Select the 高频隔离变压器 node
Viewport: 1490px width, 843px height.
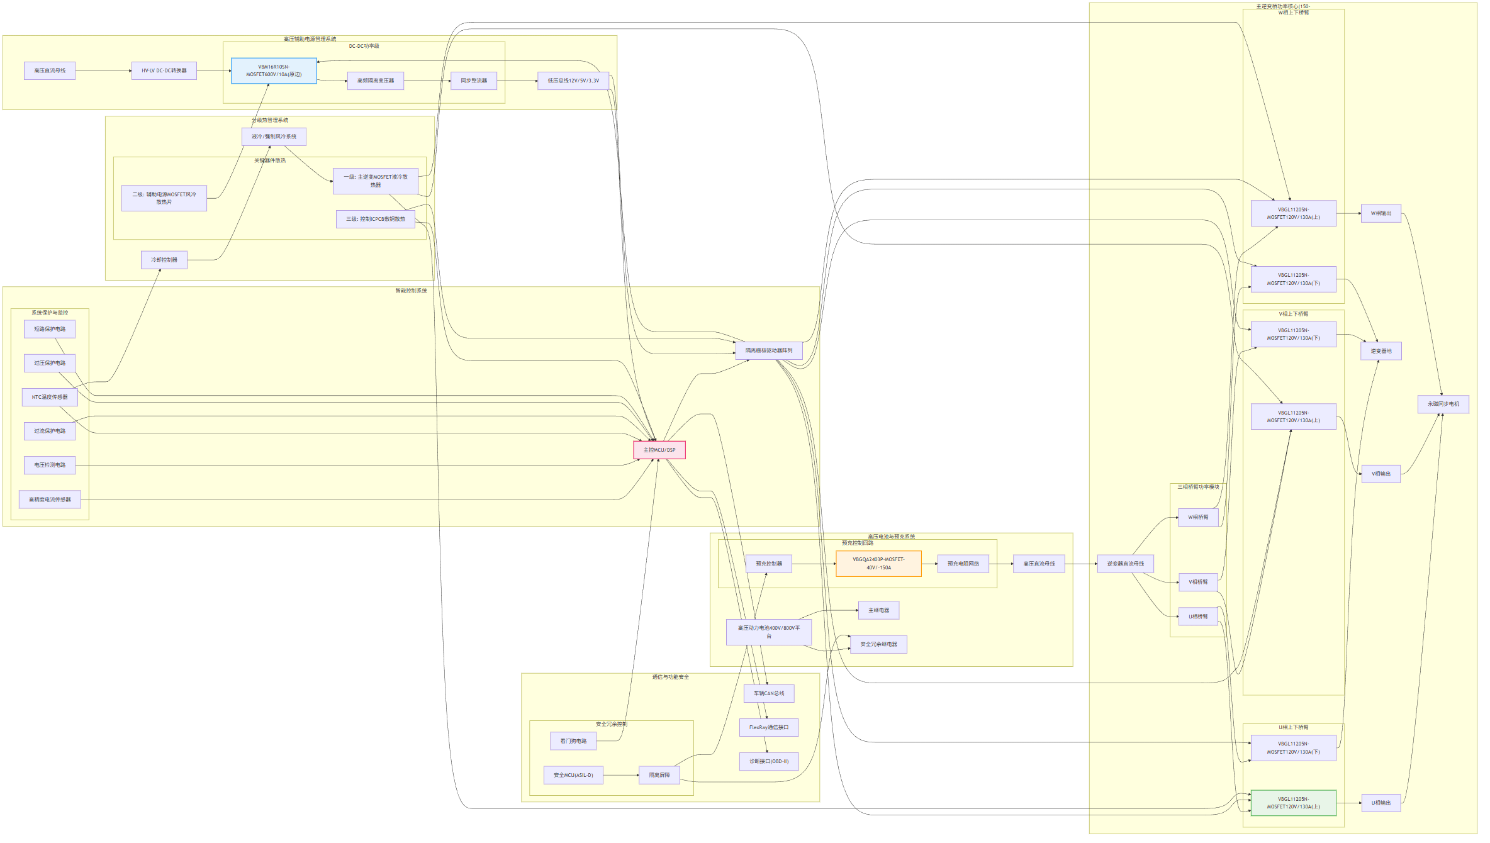pos(376,81)
